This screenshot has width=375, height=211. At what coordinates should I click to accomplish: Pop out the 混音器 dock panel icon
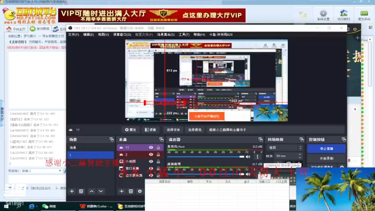pyautogui.click(x=261, y=139)
